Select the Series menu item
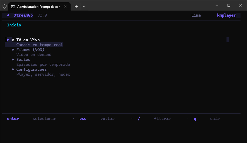 tap(23, 60)
